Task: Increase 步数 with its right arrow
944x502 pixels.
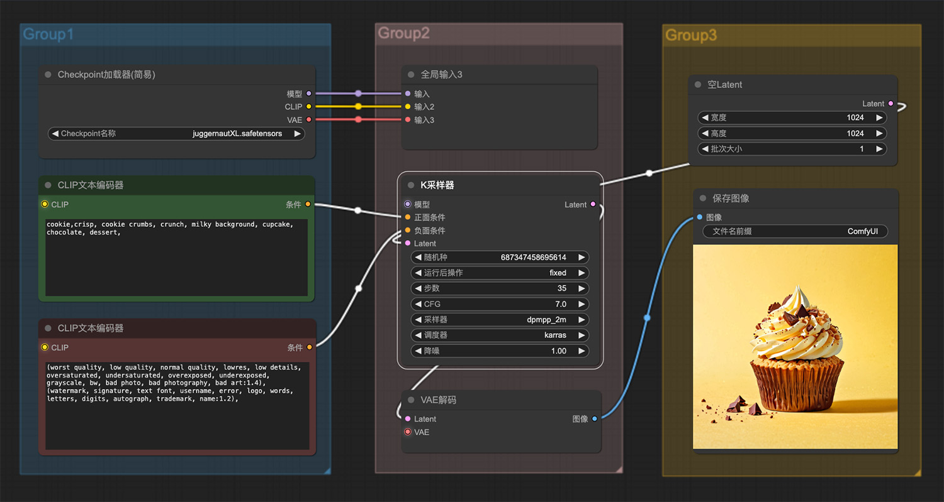Action: [582, 288]
